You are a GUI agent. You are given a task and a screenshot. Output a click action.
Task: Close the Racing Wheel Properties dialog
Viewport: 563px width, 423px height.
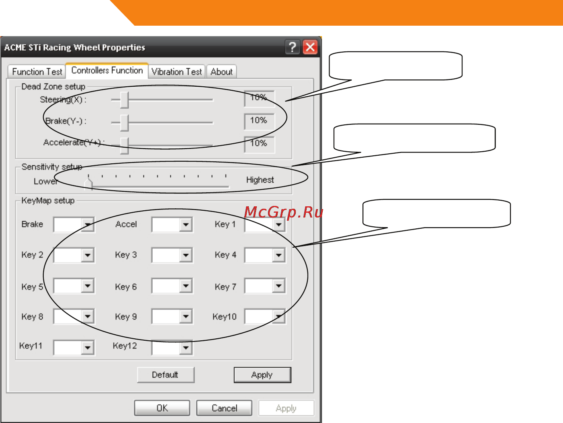pos(310,47)
